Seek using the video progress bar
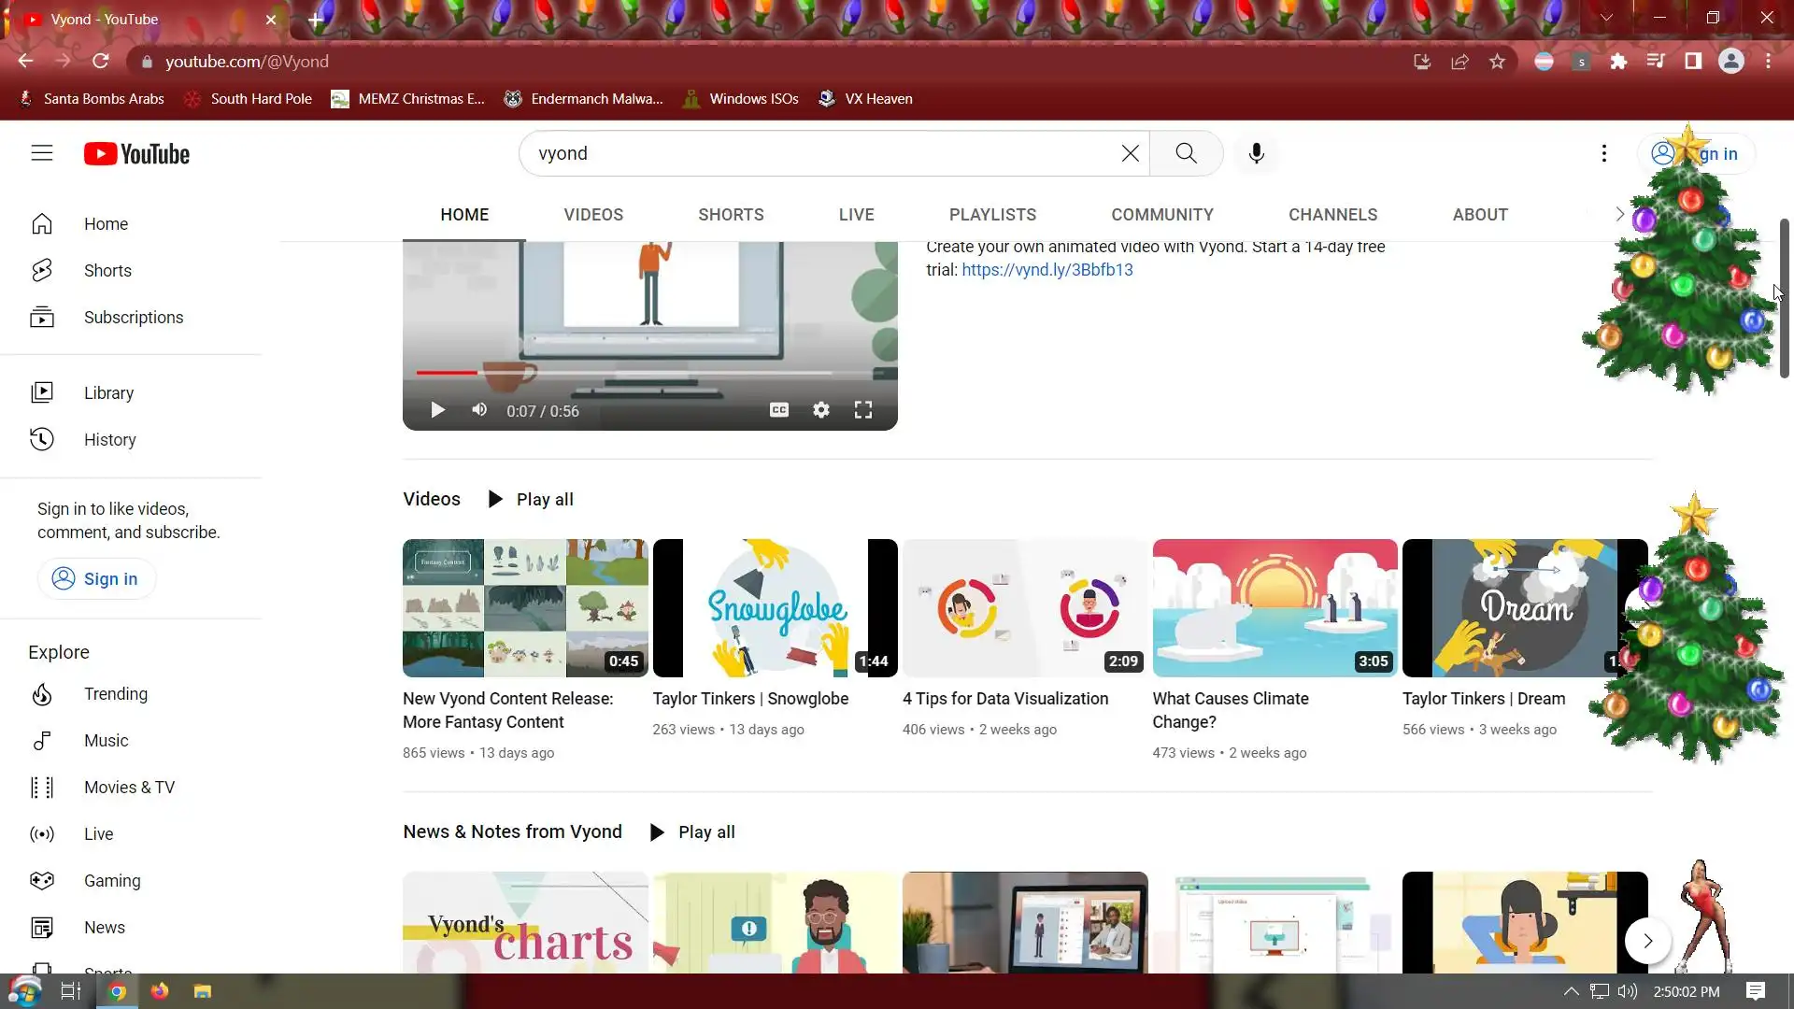The width and height of the screenshot is (1794, 1009). pyautogui.click(x=645, y=373)
